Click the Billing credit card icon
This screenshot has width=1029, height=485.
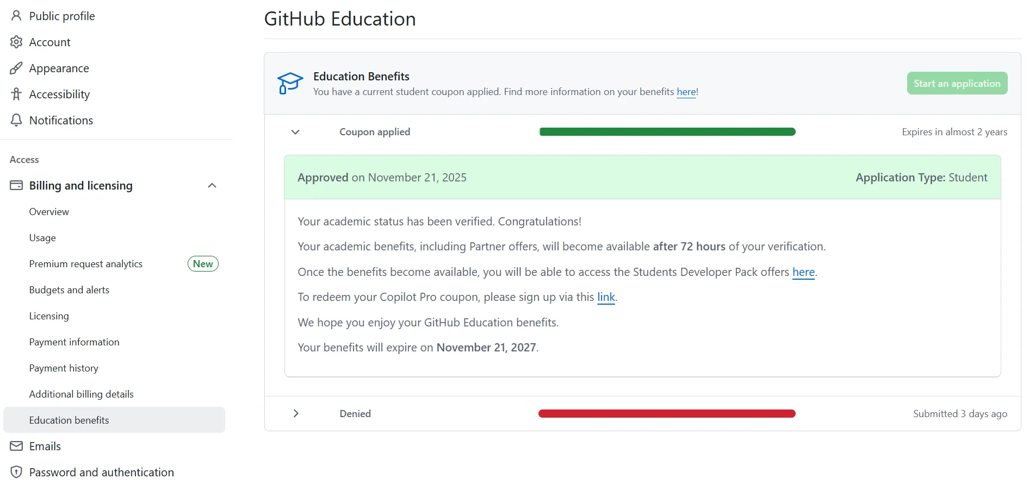(16, 185)
